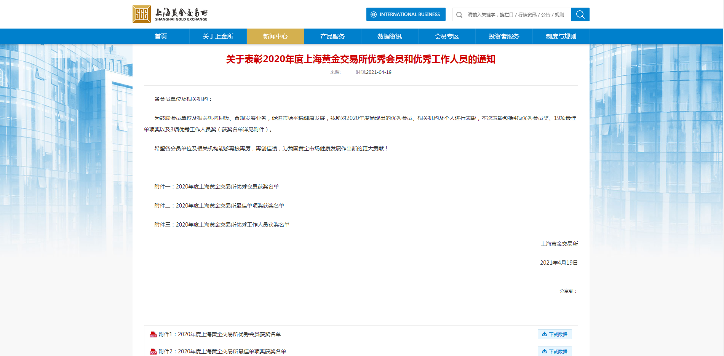Open 产品服务 menu

(332, 36)
